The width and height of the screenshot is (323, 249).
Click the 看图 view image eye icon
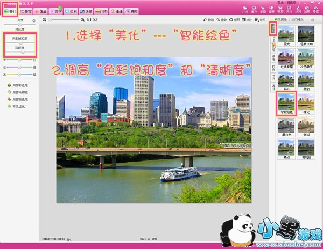316,10
